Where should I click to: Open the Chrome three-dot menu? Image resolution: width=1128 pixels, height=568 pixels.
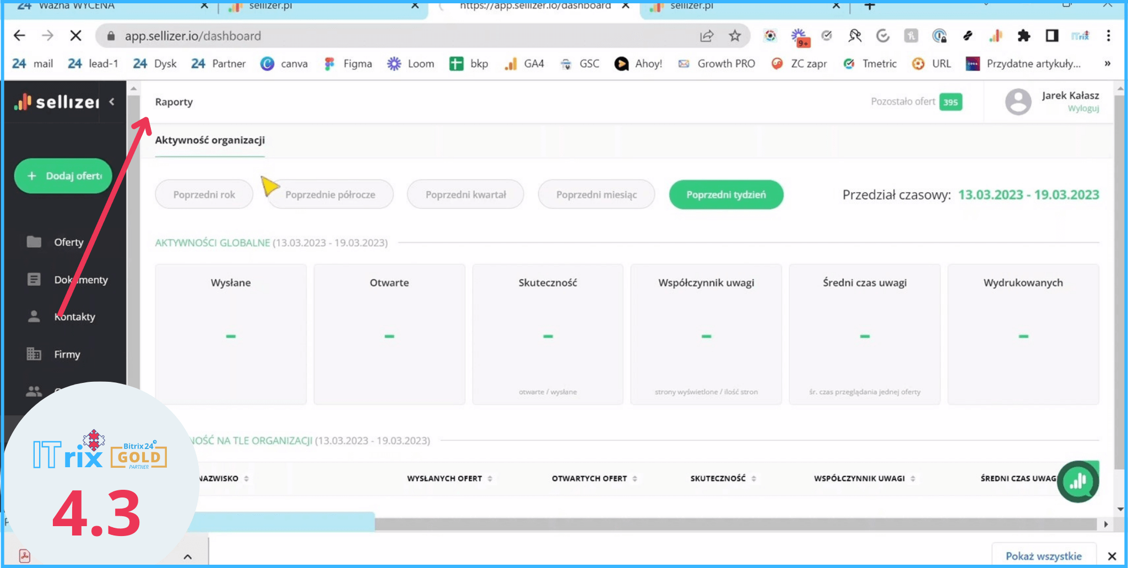pos(1108,36)
